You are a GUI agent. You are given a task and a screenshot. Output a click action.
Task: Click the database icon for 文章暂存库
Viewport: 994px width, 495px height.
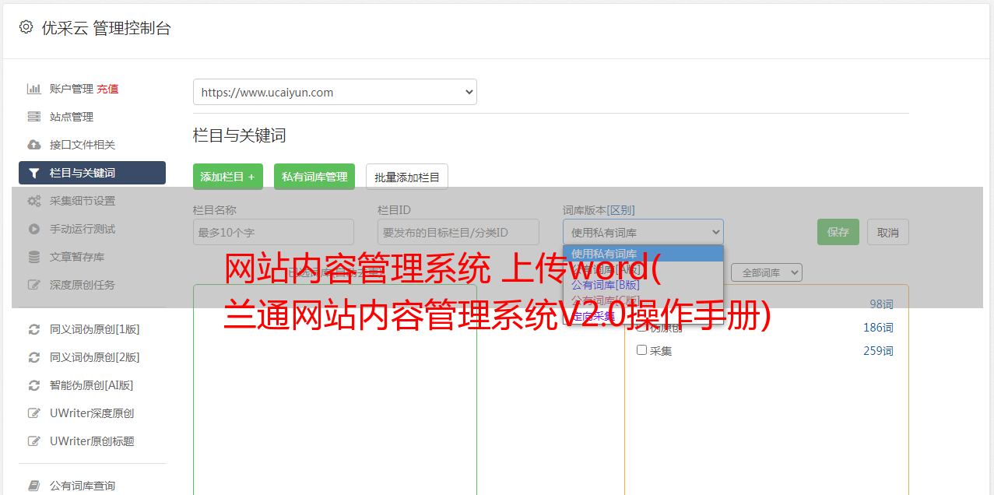pyautogui.click(x=34, y=257)
